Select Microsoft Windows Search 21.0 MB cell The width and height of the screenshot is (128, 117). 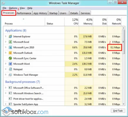[86, 93]
